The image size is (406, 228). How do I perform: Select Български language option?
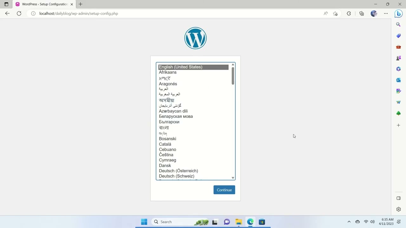click(x=193, y=122)
